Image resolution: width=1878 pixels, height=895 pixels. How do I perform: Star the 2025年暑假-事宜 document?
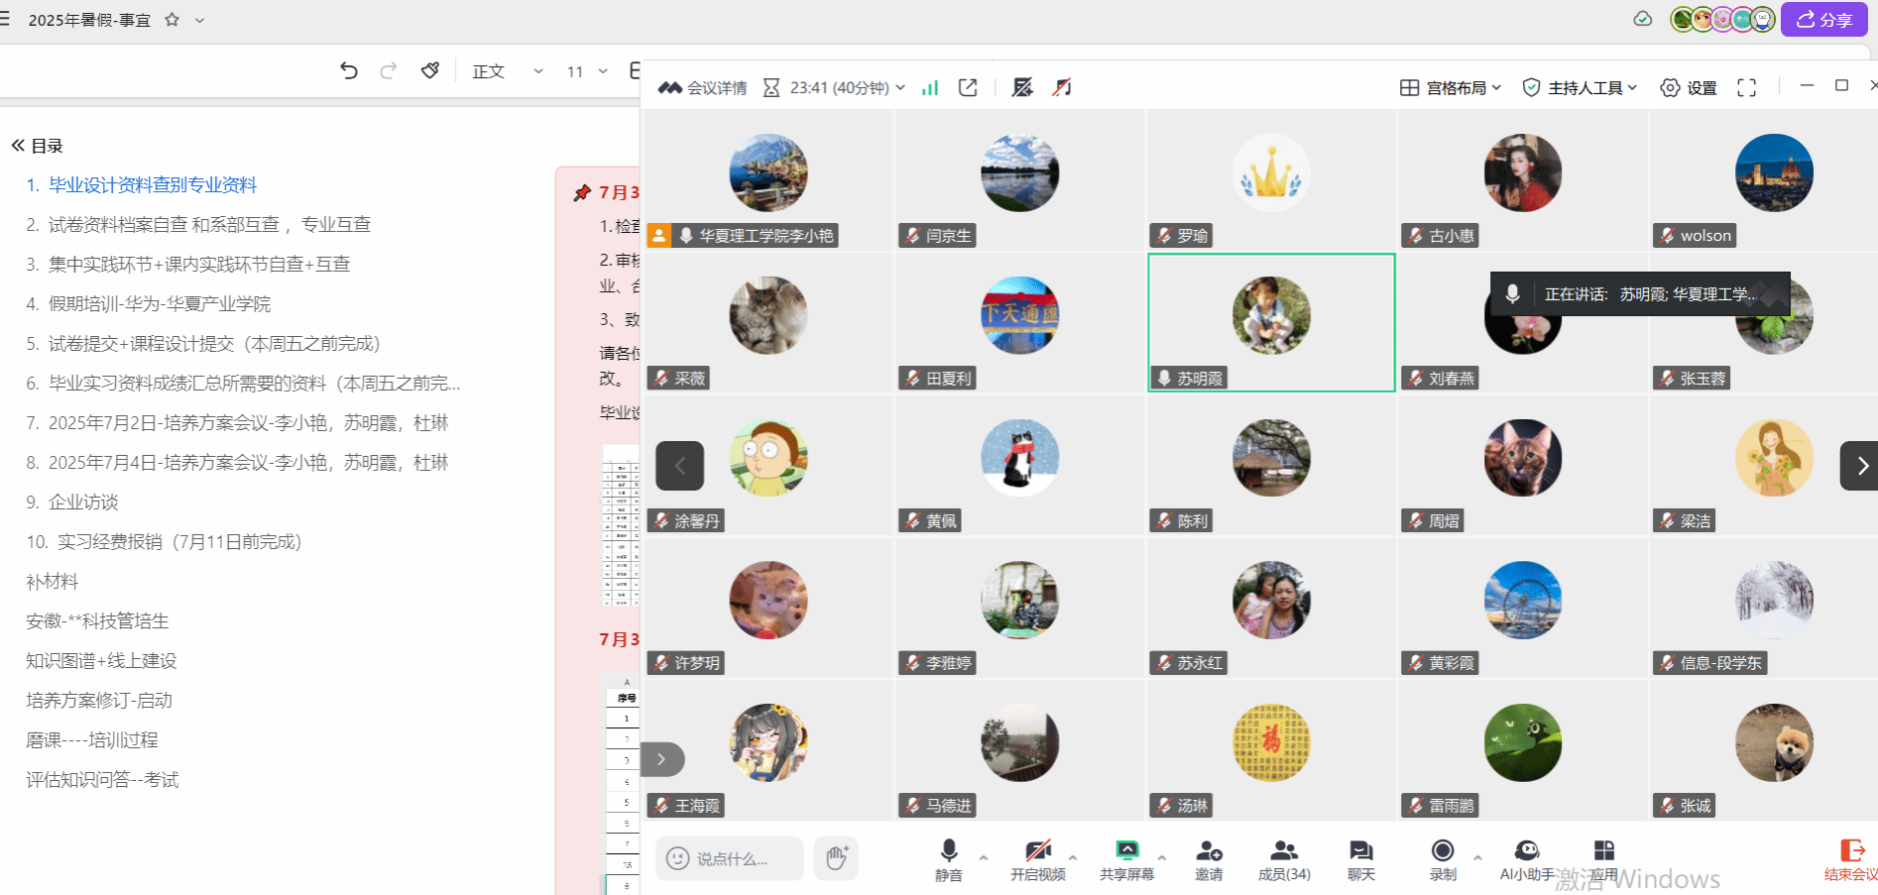(x=172, y=20)
